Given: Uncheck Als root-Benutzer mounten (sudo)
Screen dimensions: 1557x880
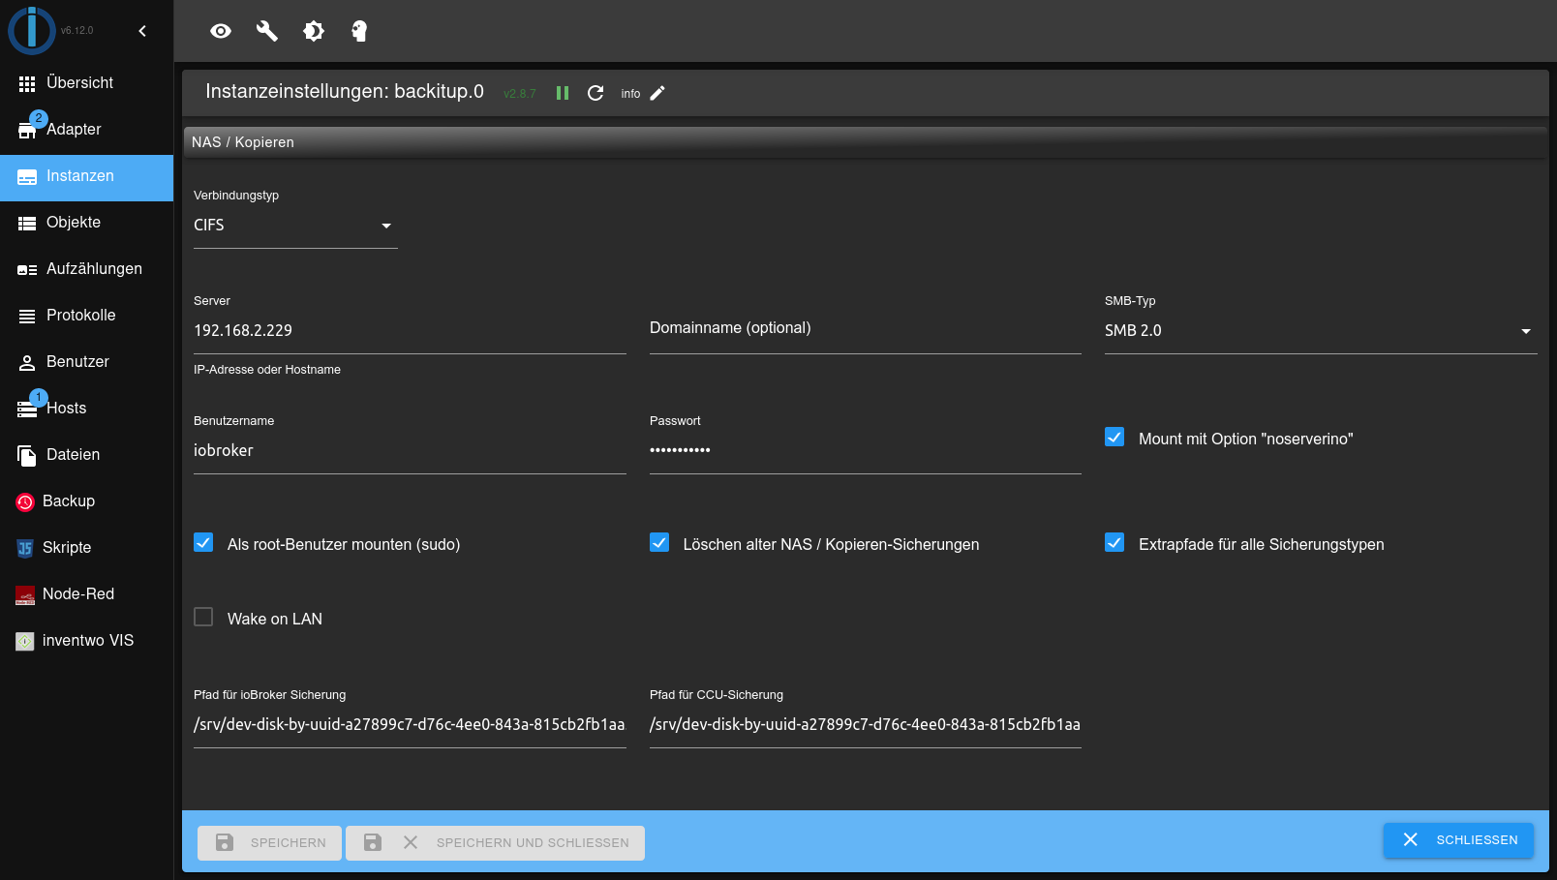Looking at the screenshot, I should pos(203,543).
